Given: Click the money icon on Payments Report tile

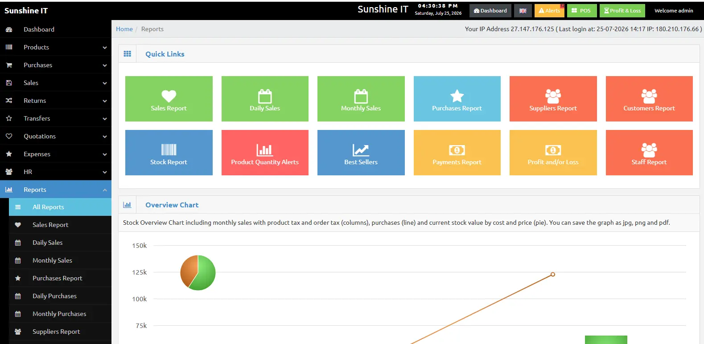Looking at the screenshot, I should (457, 150).
